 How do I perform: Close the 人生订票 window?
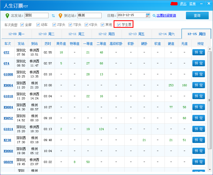(209, 3)
